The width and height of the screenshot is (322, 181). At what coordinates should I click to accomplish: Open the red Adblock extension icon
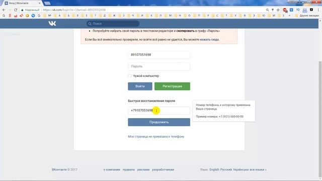pyautogui.click(x=285, y=10)
